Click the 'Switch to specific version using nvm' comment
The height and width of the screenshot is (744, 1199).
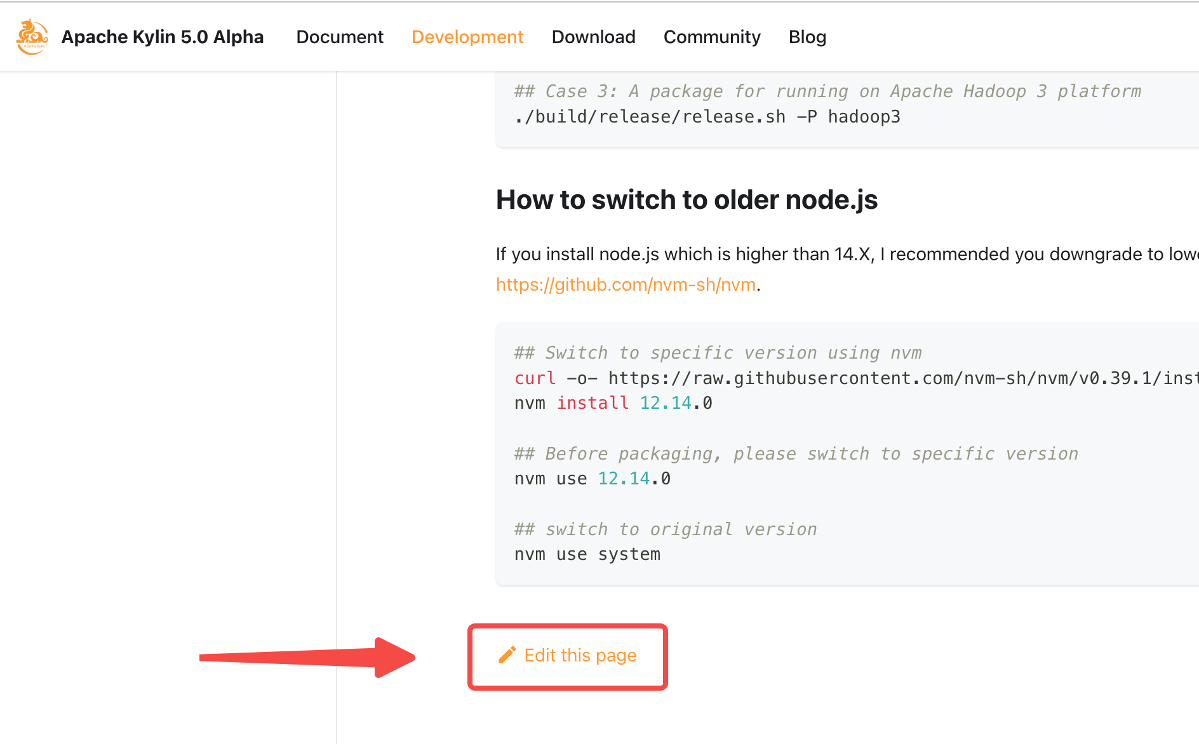[x=717, y=353]
